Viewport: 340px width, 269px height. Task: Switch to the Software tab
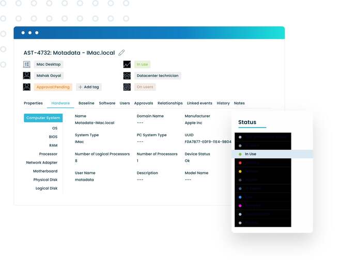tap(107, 103)
